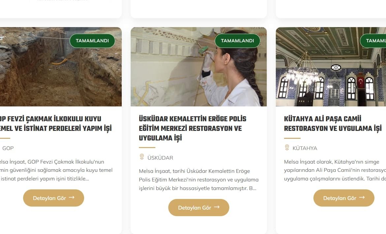Viewport: 386px width, 234px height.
Task: Select the GOP Fevzi Çakmak İlkokulu Kuyu title
Action: 56,124
